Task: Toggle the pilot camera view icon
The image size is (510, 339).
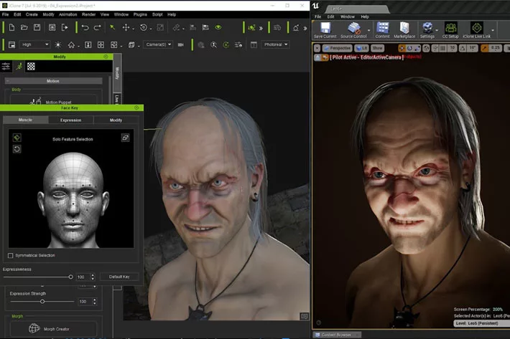Action: click(x=325, y=57)
